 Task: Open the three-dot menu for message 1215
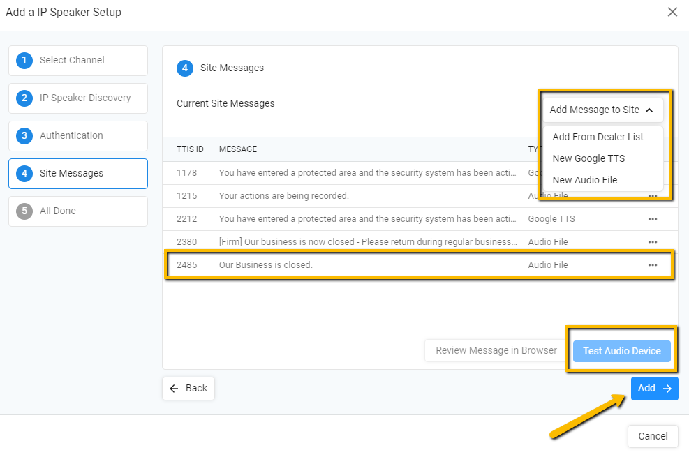coord(652,197)
